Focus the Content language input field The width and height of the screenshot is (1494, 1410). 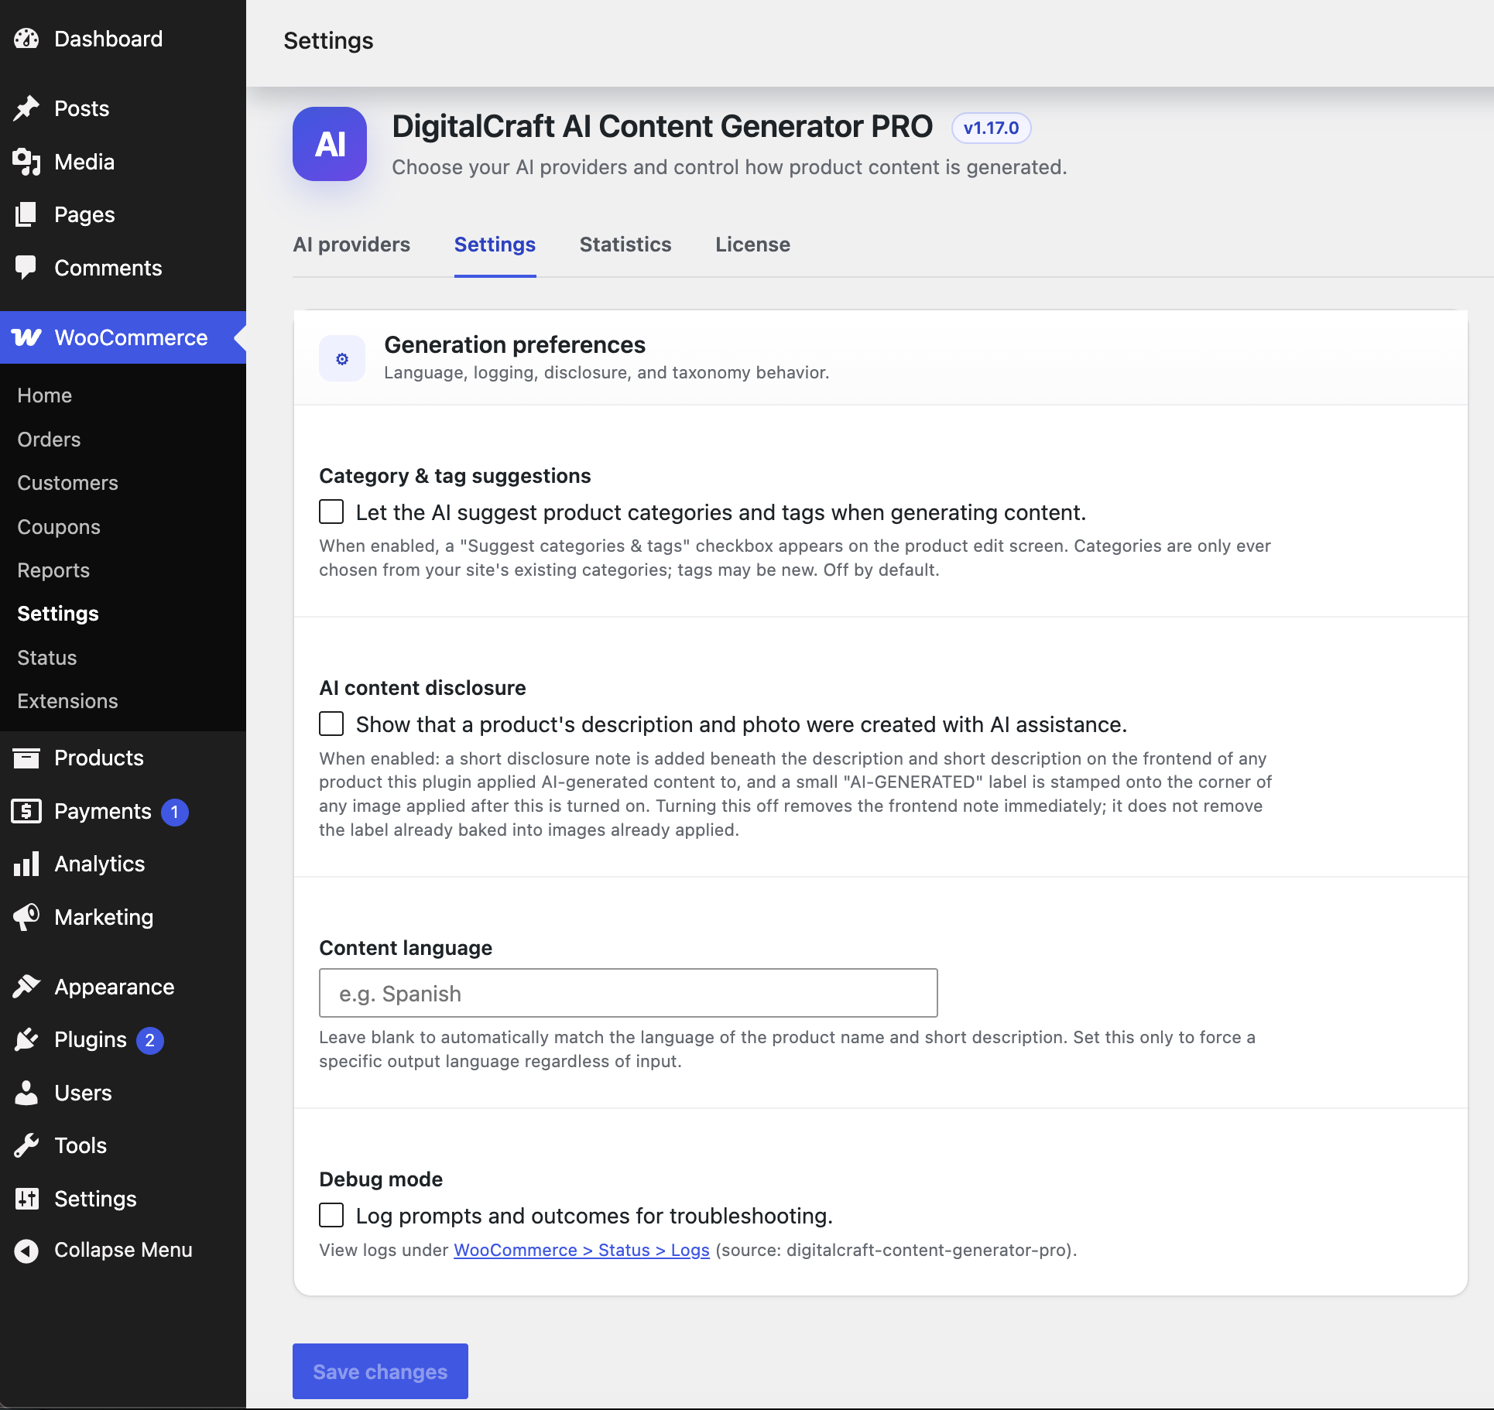pyautogui.click(x=629, y=993)
